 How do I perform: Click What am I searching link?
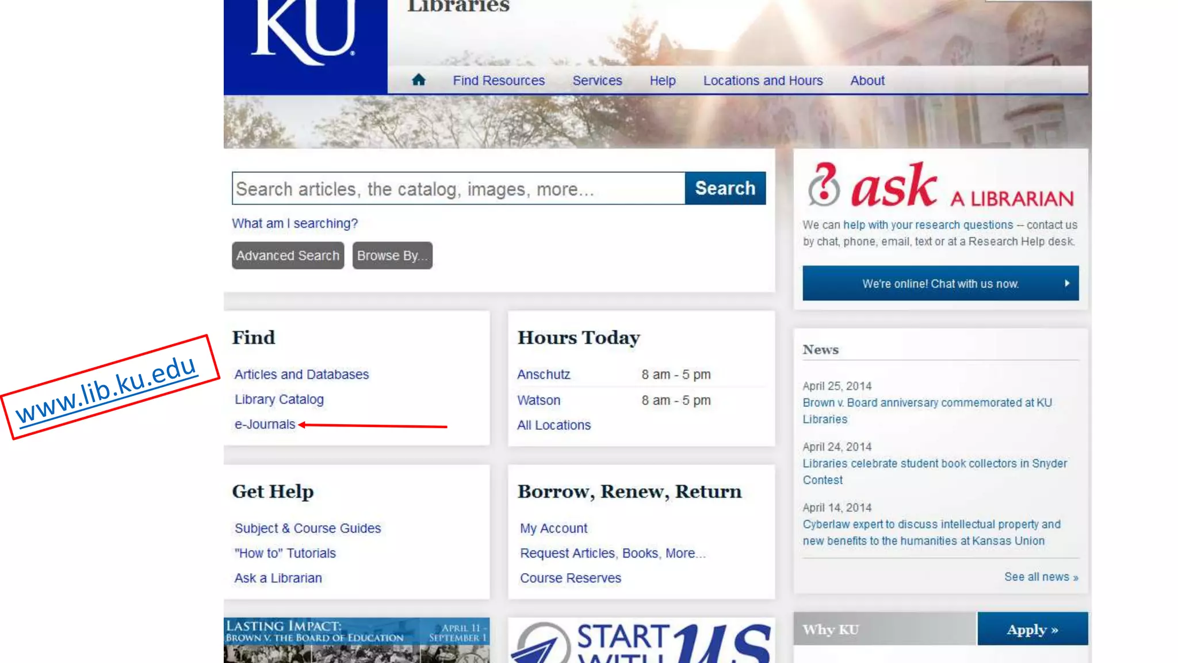(294, 223)
